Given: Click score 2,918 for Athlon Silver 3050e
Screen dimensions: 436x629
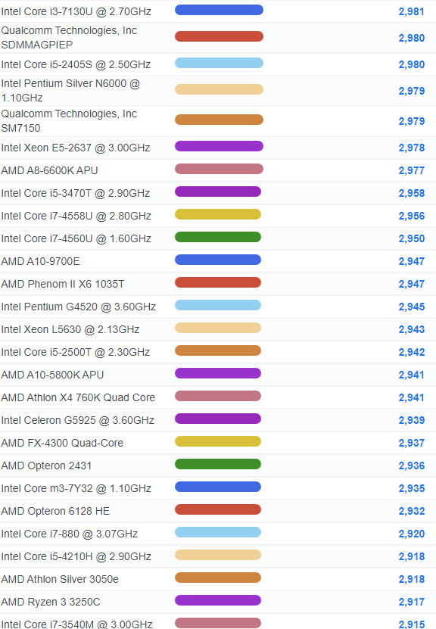Looking at the screenshot, I should pos(412,579).
